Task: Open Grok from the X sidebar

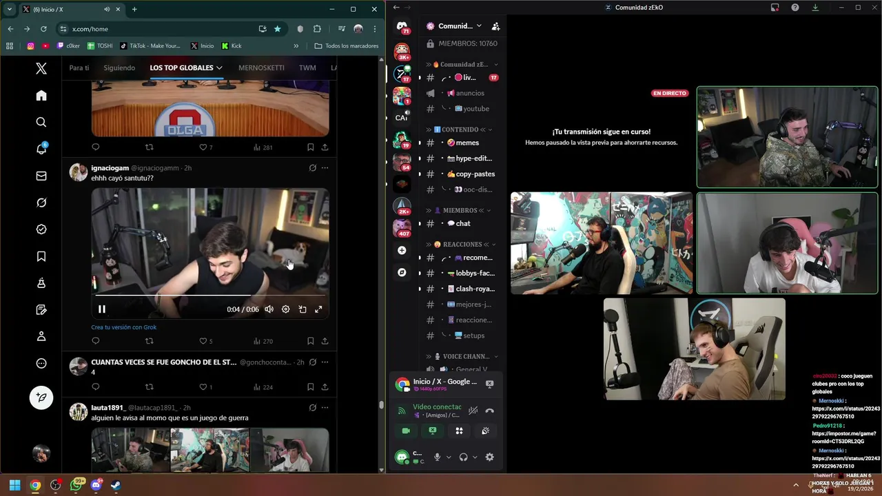Action: pos(41,203)
